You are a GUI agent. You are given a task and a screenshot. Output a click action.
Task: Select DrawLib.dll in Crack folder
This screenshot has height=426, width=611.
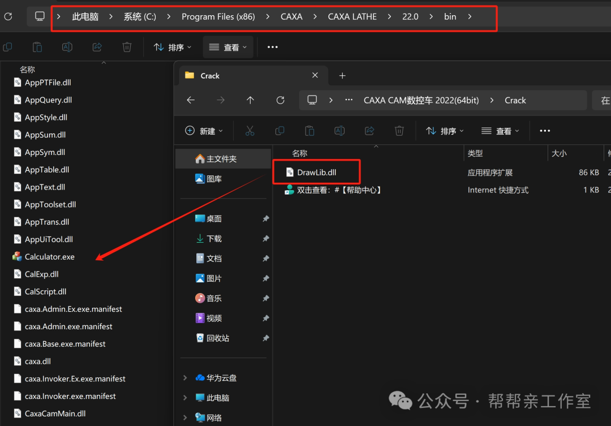[316, 173]
